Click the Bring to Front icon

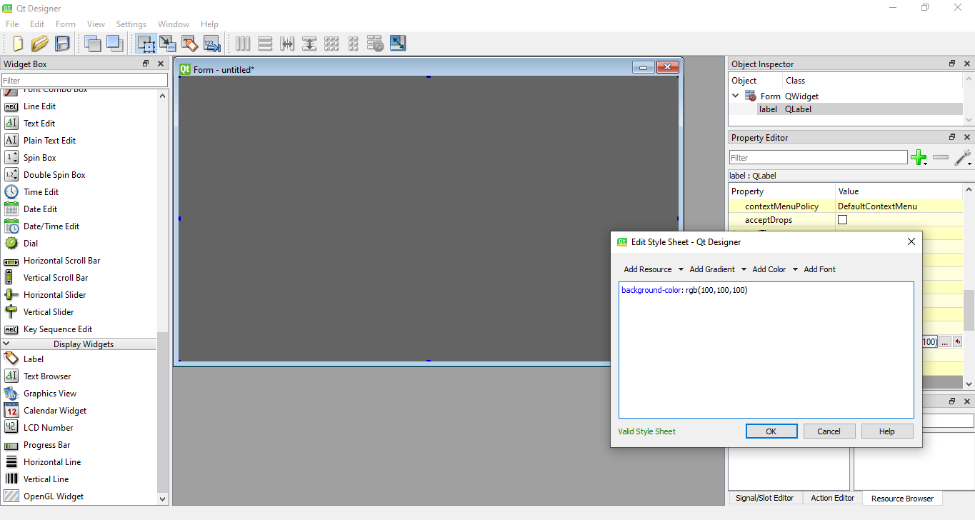pos(114,44)
